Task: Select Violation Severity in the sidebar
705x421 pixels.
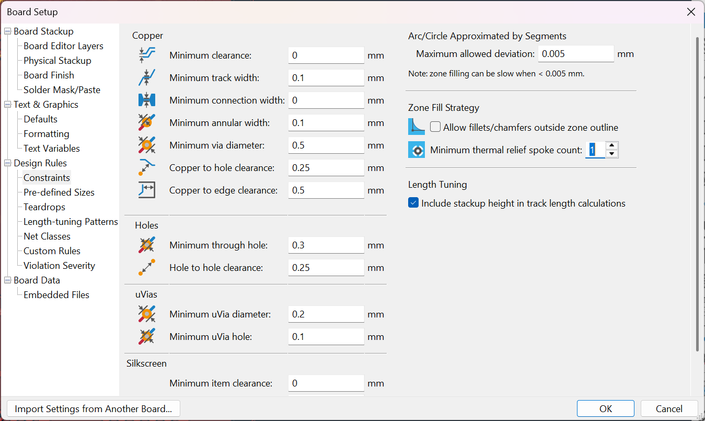Action: point(59,266)
